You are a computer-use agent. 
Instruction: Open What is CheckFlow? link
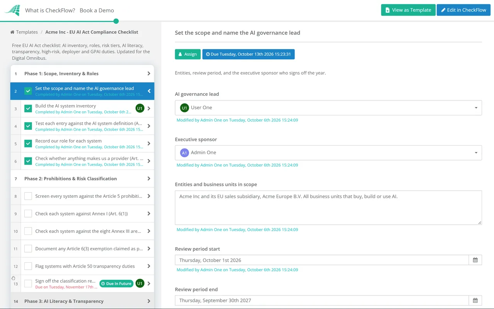(50, 10)
